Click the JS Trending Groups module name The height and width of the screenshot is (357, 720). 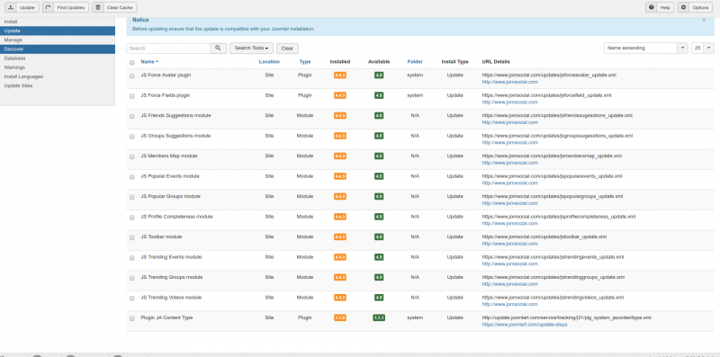pyautogui.click(x=172, y=277)
